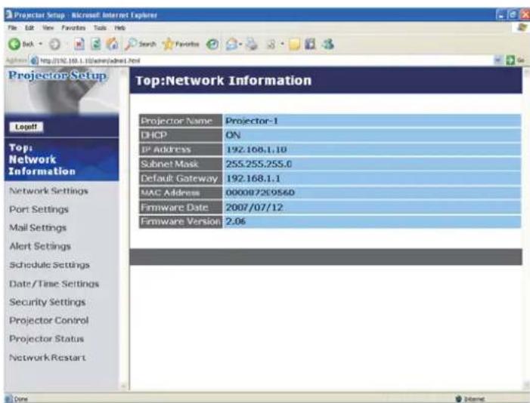Click the Refresh page icon
The width and height of the screenshot is (530, 403).
coord(96,45)
